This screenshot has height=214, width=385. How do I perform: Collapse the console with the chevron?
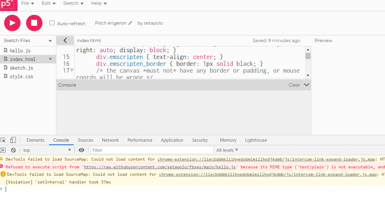tap(306, 85)
